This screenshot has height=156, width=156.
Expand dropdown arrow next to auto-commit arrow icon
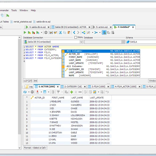pos(100,32)
